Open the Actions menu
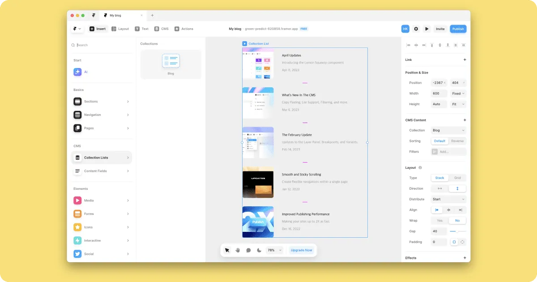 (184, 29)
